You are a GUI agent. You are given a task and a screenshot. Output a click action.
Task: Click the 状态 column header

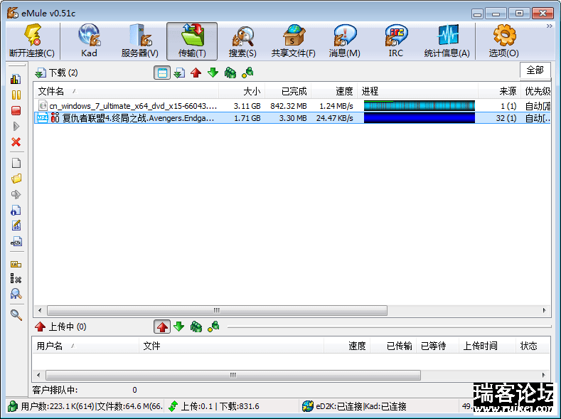coord(533,346)
